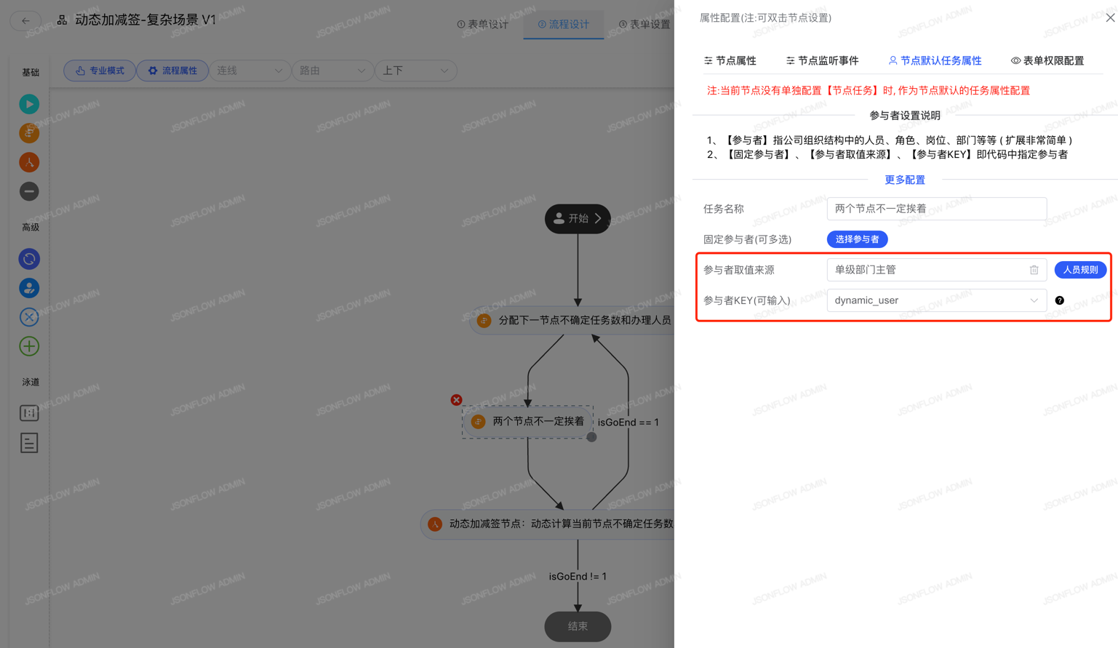Screen dimensions: 1118x648
Task: Click the help question mark beside 参与者KEY
Action: (x=1060, y=300)
